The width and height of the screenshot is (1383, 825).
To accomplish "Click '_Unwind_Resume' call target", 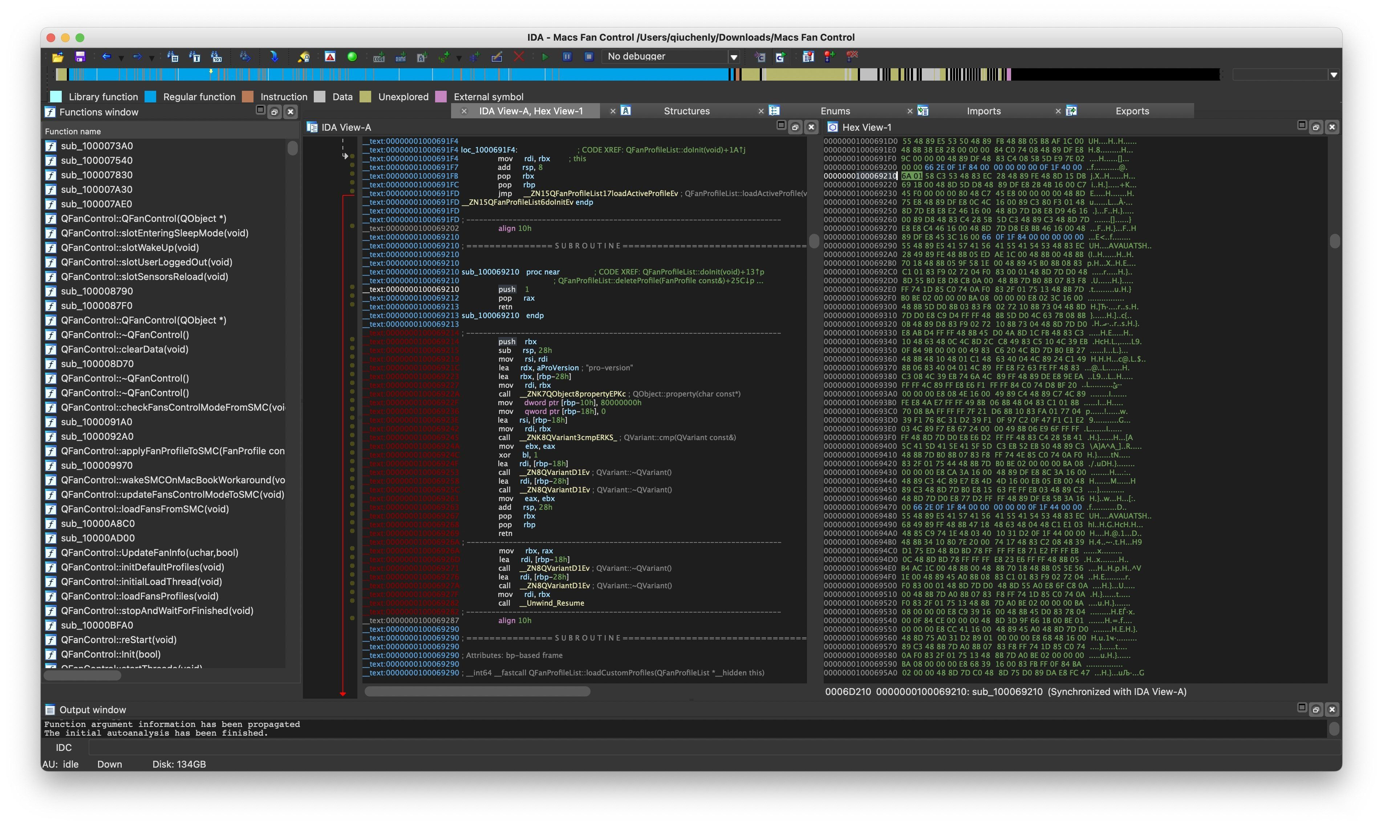I will click(552, 603).
